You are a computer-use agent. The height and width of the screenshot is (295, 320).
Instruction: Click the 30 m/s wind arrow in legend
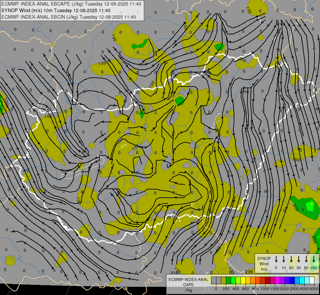pyautogui.click(x=298, y=259)
